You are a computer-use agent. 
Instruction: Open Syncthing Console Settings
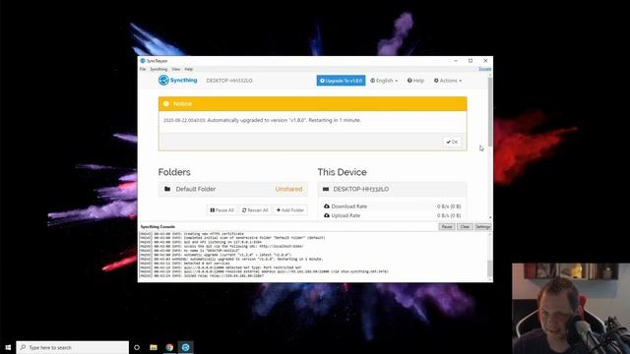tap(482, 227)
